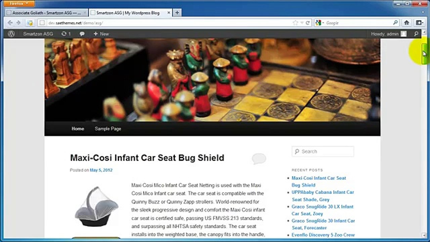The height and width of the screenshot is (242, 430).
Task: Click the browser address bar URL
Action: tap(76, 23)
